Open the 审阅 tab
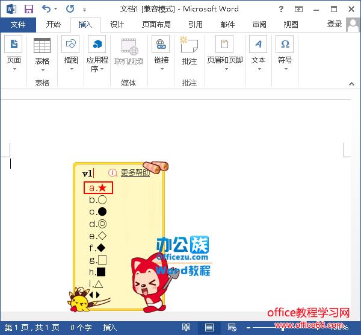361x335 pixels. 259,25
